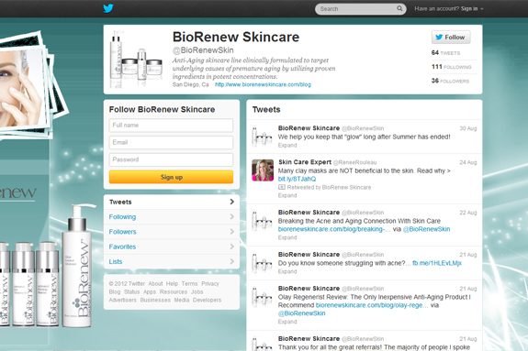Click the Twitter bird logo in top bar

click(108, 8)
